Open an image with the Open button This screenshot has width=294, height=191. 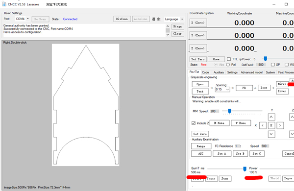pos(200,84)
